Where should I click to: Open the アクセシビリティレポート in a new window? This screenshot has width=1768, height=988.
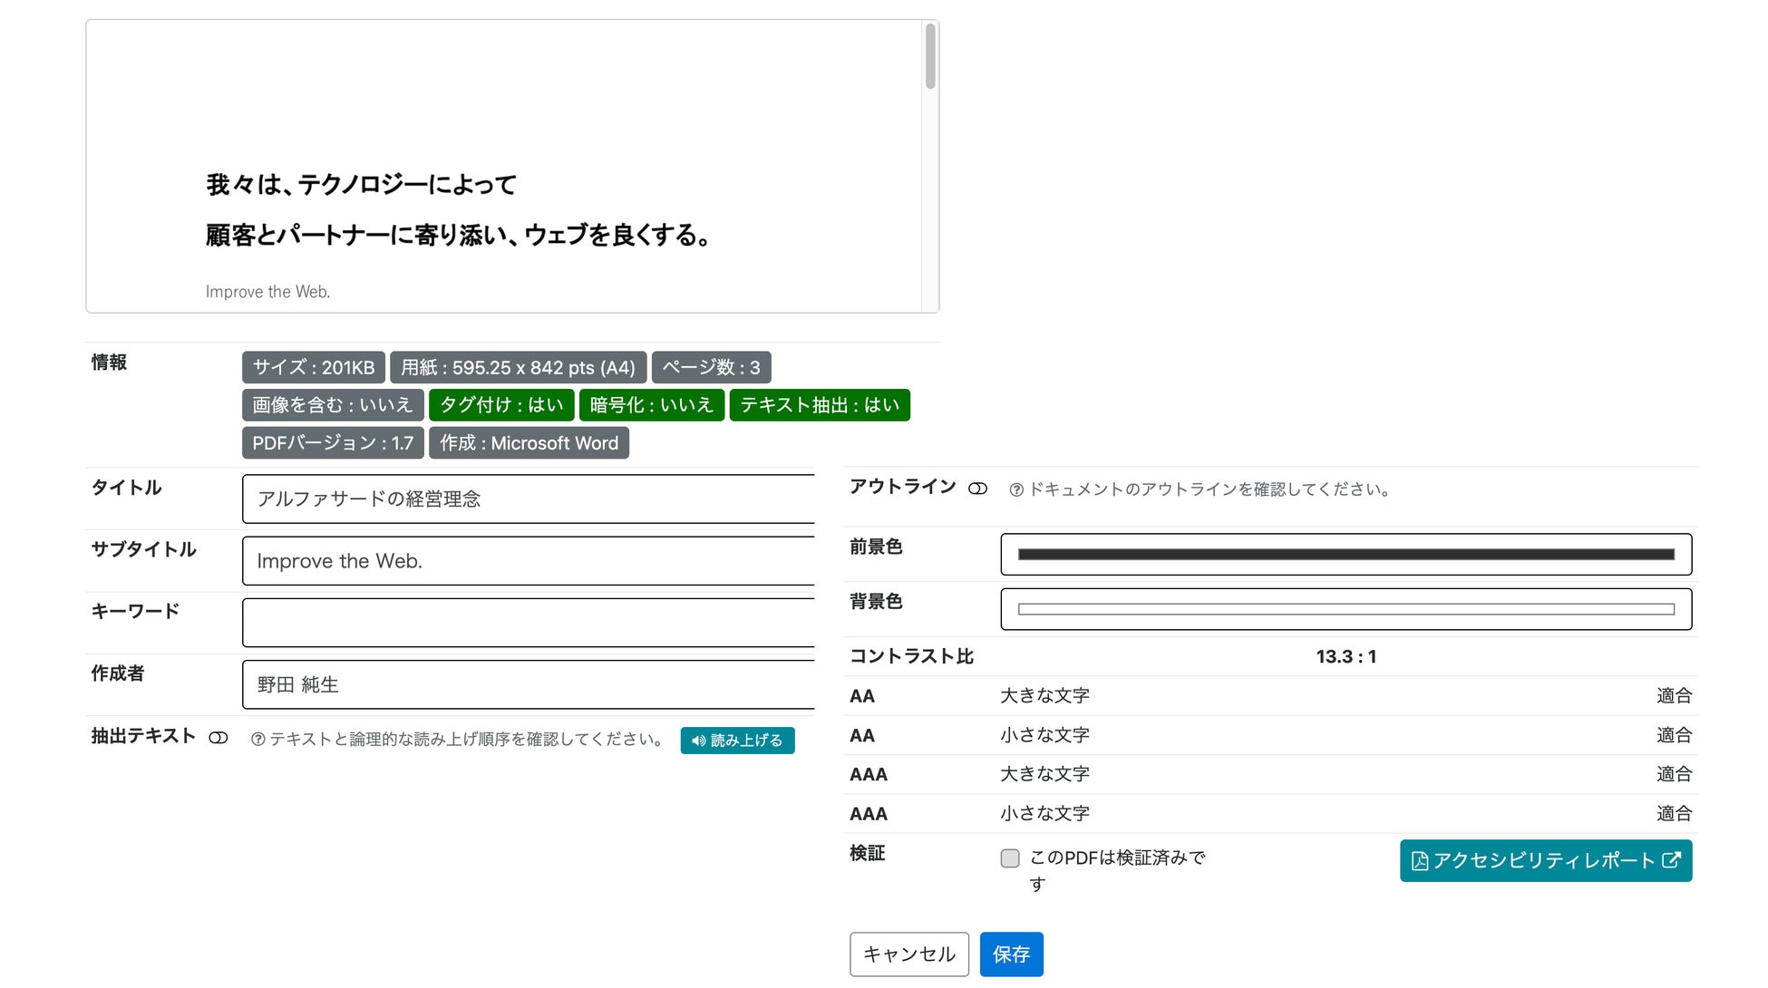pos(1544,860)
